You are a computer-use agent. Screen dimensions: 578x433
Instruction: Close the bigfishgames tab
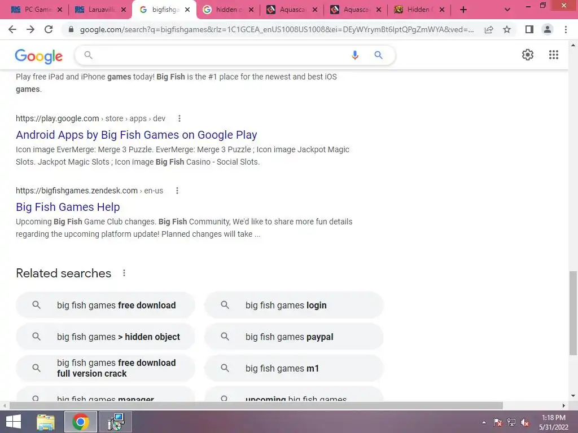pyautogui.click(x=187, y=10)
